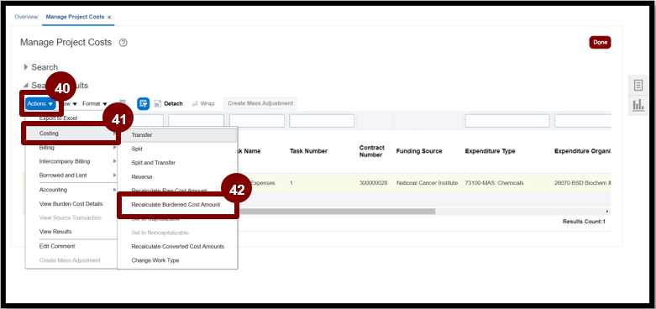Select View Burden Cost Details
Screen dimensions: 656x309
[71, 204]
